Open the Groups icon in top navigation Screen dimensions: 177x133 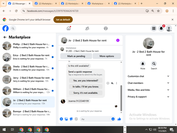pos(105,28)
